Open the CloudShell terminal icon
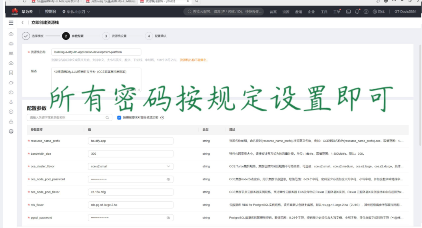Screen dimensions: 422x228 click(348, 12)
